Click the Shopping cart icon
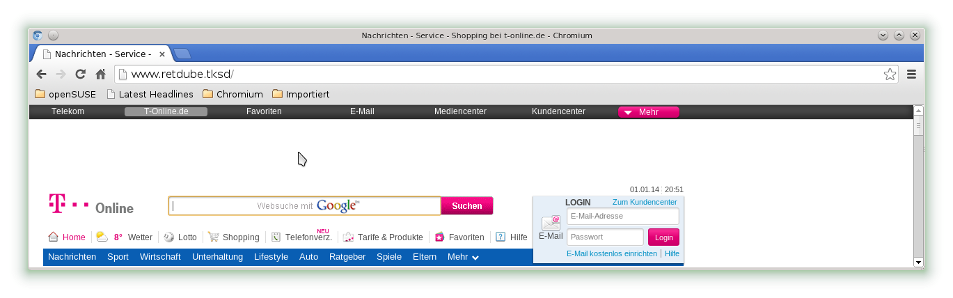This screenshot has height=298, width=953. [x=213, y=237]
